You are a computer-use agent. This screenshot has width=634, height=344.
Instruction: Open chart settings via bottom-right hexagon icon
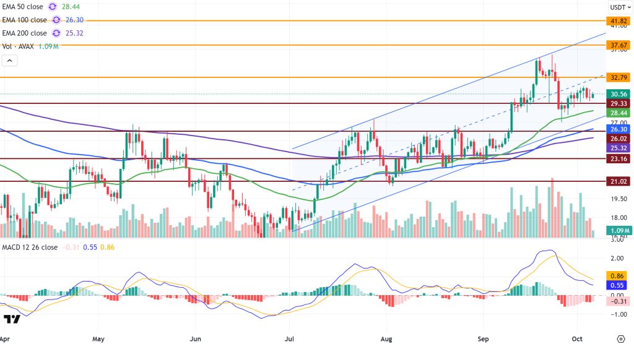point(621,338)
